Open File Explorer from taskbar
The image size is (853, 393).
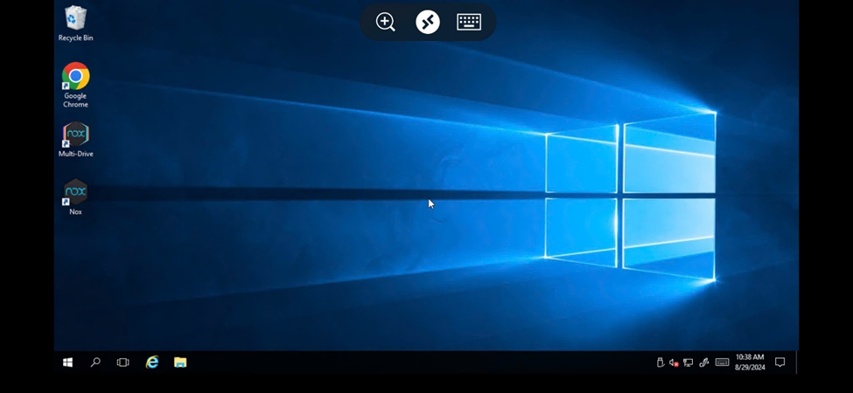click(x=180, y=362)
